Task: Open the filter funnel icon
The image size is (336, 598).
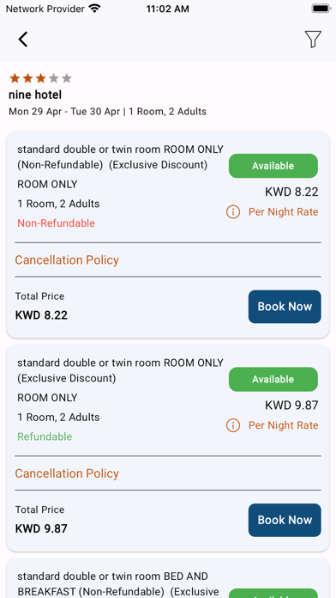Action: [x=313, y=40]
